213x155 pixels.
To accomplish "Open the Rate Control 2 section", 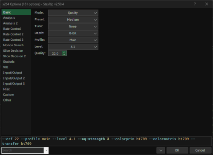I will pos(16,34).
